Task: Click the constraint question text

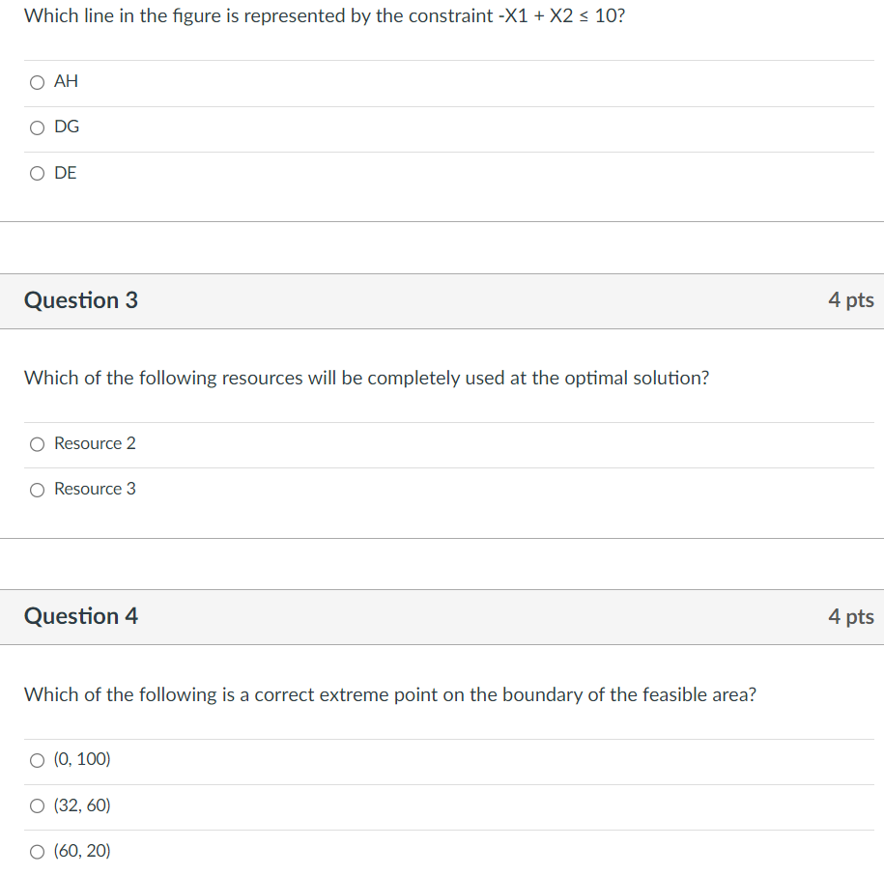Action: pos(325,15)
